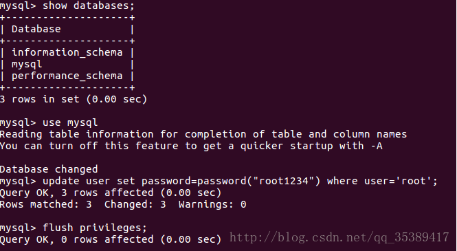
Task: Click 'Reading table information' message line
Action: click(203, 134)
